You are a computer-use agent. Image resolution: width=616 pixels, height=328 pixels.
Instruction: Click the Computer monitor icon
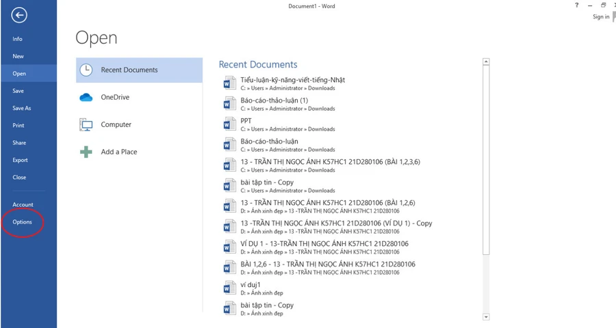tap(86, 125)
